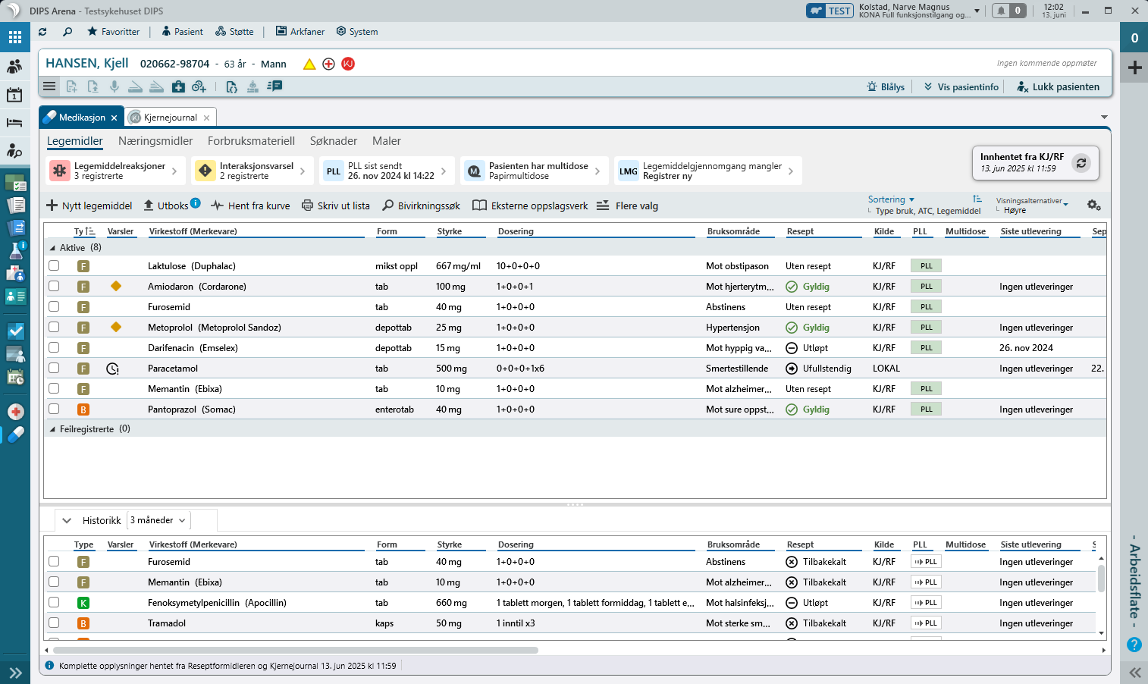The image size is (1148, 684).
Task: Click the yellow warning triangle beside patient name
Action: [309, 64]
